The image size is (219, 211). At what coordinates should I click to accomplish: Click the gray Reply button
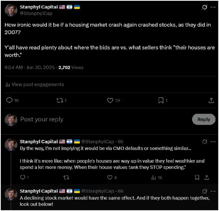[x=204, y=119]
